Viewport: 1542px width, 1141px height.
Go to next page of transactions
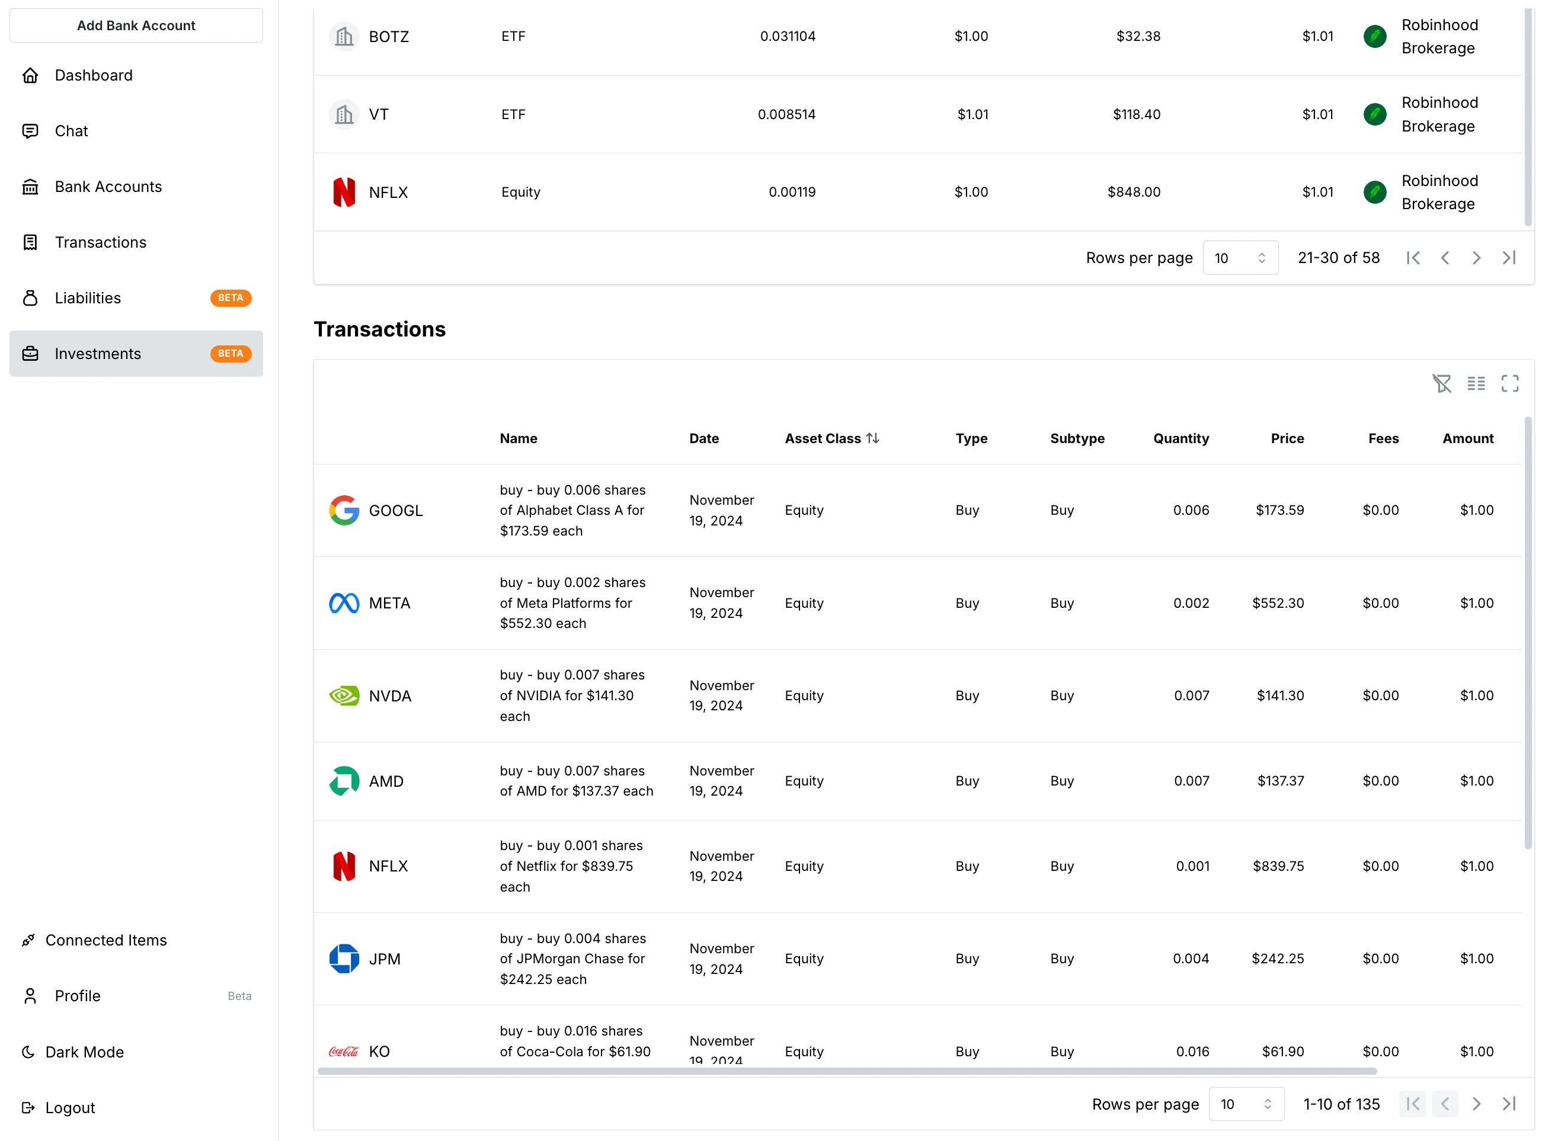[1477, 1105]
